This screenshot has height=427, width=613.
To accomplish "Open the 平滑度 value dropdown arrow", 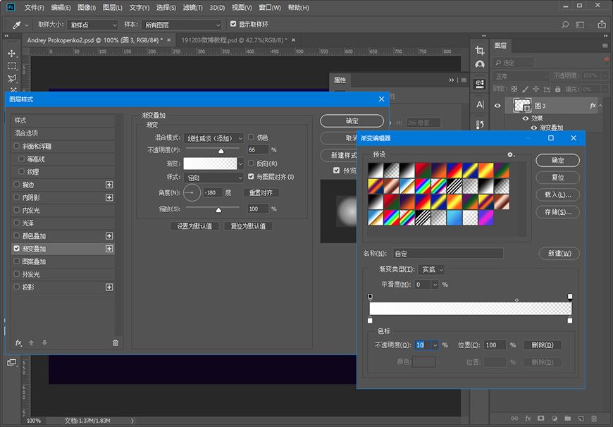I will point(435,285).
